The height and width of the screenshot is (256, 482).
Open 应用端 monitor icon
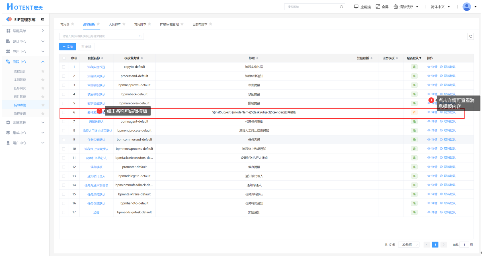pos(356,7)
